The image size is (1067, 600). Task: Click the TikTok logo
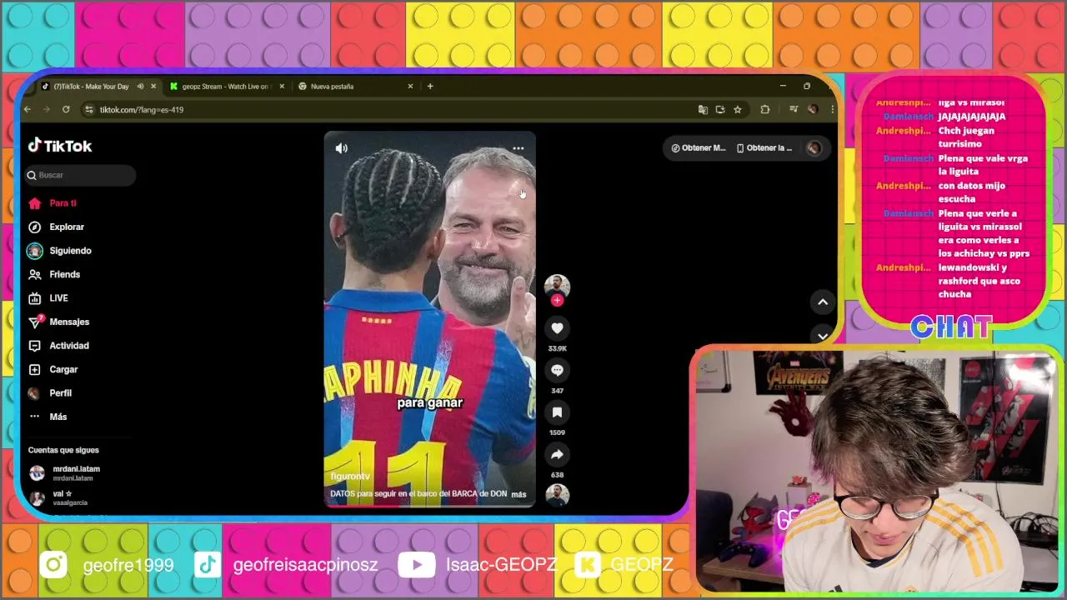tap(60, 146)
